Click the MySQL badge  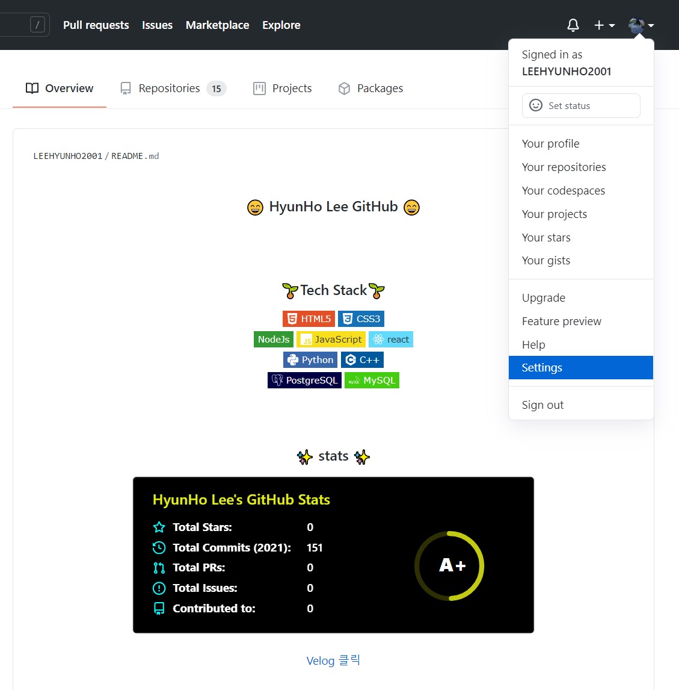click(x=372, y=380)
